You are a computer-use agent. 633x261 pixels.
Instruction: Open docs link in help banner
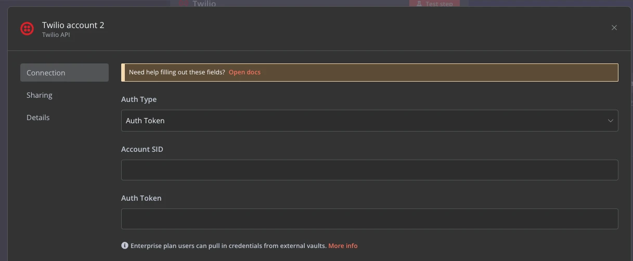point(244,72)
